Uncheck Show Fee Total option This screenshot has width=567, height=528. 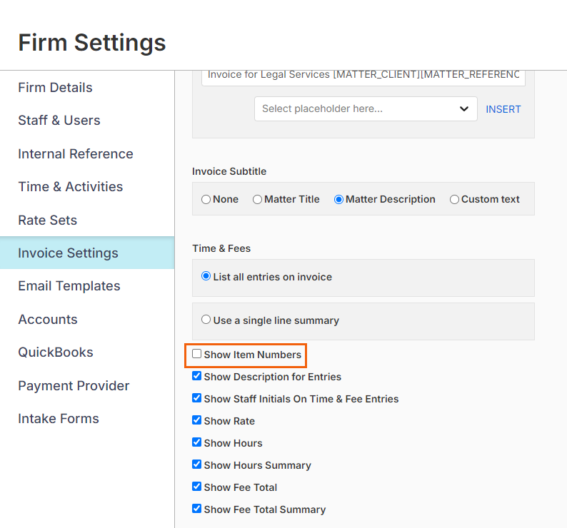pyautogui.click(x=196, y=487)
